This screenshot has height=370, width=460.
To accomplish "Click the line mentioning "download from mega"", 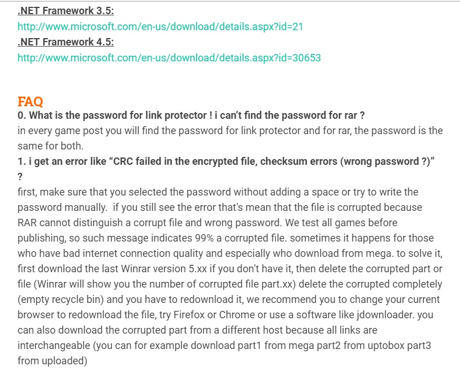I will coord(230,253).
